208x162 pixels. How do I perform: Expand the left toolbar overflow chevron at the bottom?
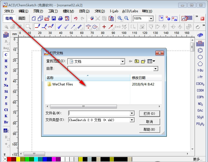[x=5, y=154]
